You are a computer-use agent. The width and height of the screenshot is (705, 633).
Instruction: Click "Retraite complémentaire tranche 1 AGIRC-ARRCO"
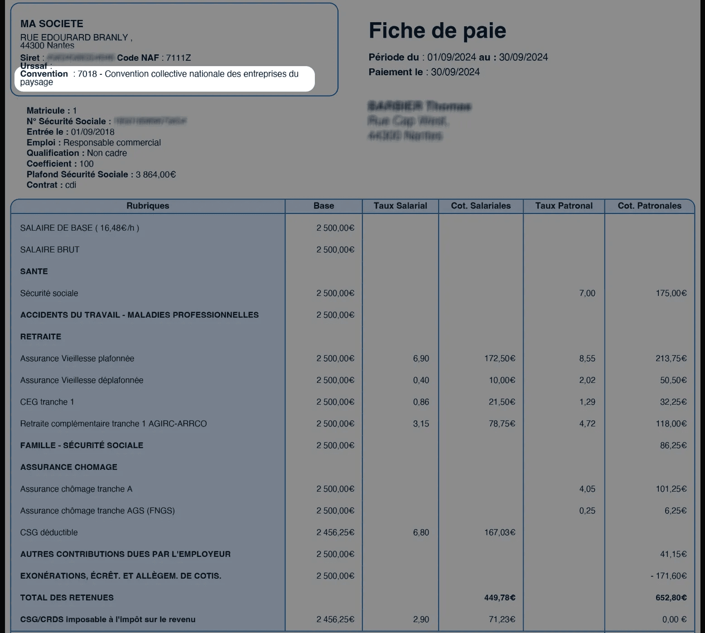114,424
